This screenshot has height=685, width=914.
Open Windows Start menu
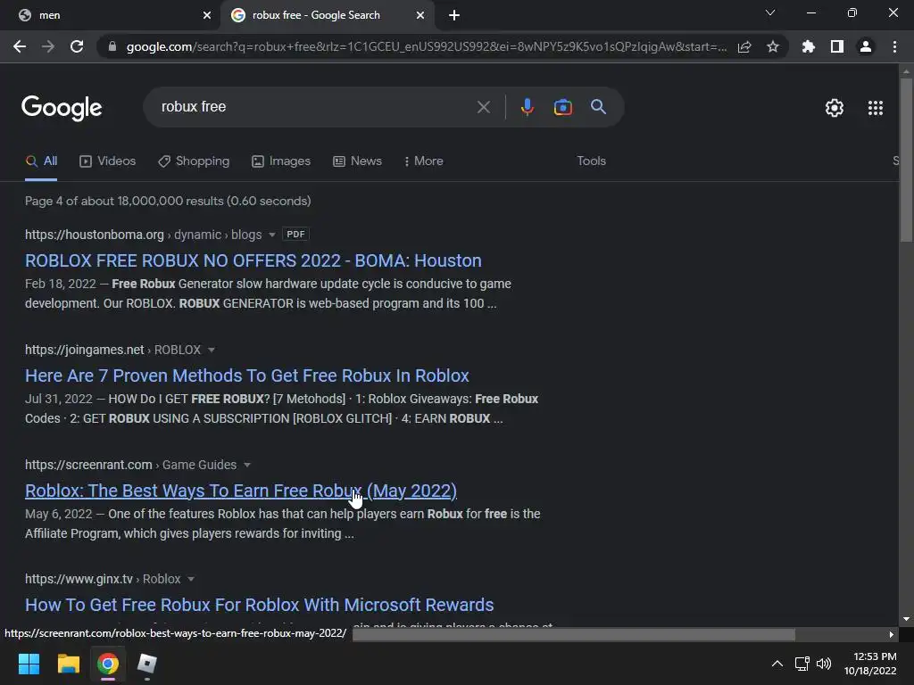point(29,664)
